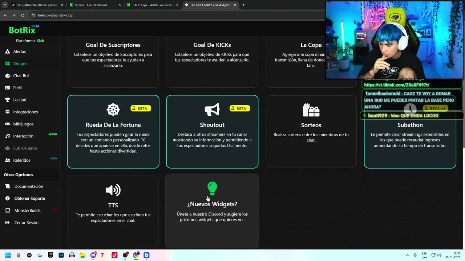
Task: Click the webcam overlay thumbnail
Action: pos(395,40)
